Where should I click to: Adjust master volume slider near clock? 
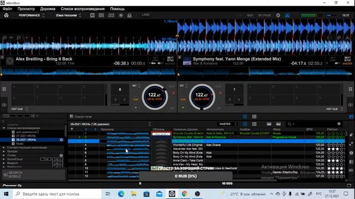[331, 15]
